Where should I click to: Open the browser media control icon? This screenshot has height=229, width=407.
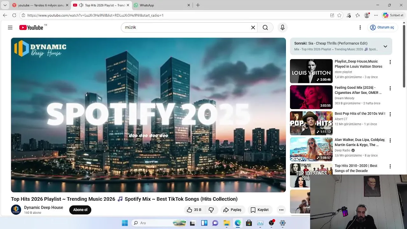[349, 15]
